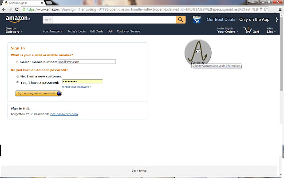Click the saved password key icon
Viewport: 284px width, 178px height.
(x=261, y=9)
